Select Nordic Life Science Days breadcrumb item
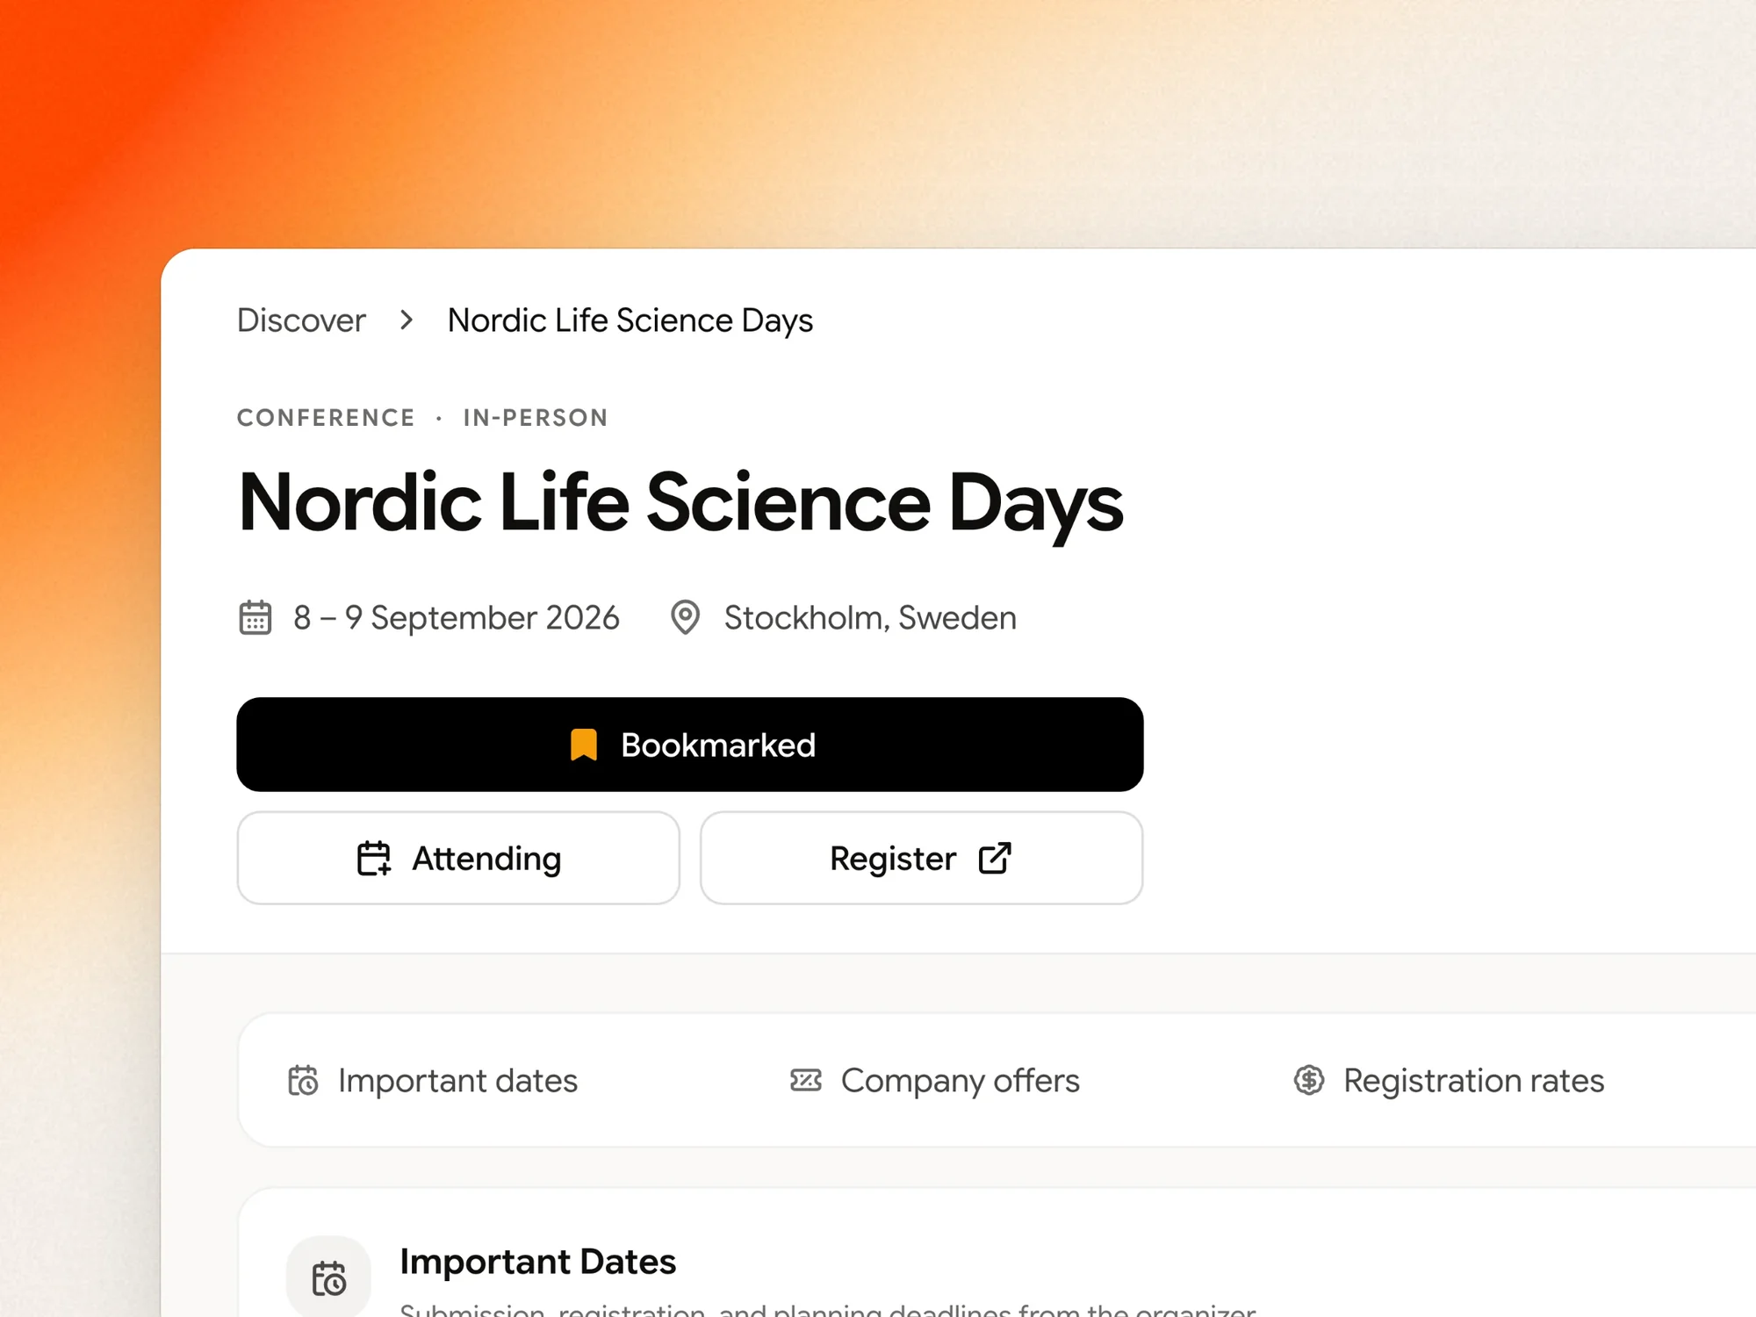Image resolution: width=1756 pixels, height=1317 pixels. point(630,320)
